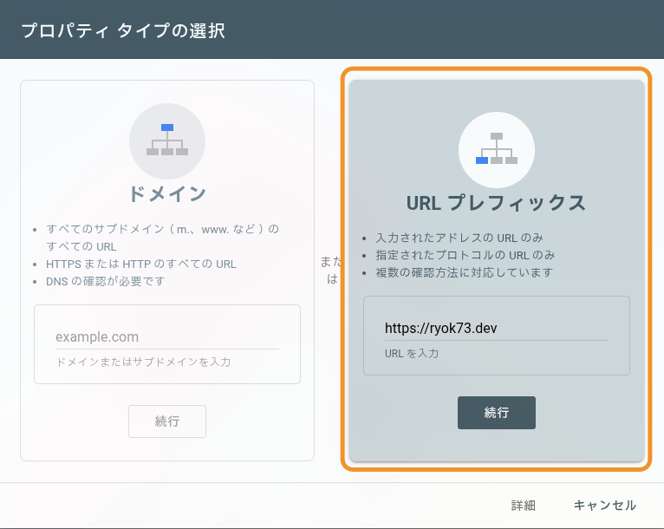Screen dimensions: 664x529
Task: Click the プロパティ タイプの選択 dialog title
Action: (x=123, y=30)
